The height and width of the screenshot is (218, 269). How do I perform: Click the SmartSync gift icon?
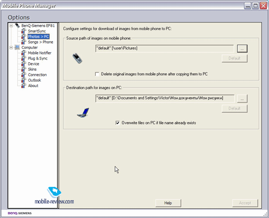(24, 31)
